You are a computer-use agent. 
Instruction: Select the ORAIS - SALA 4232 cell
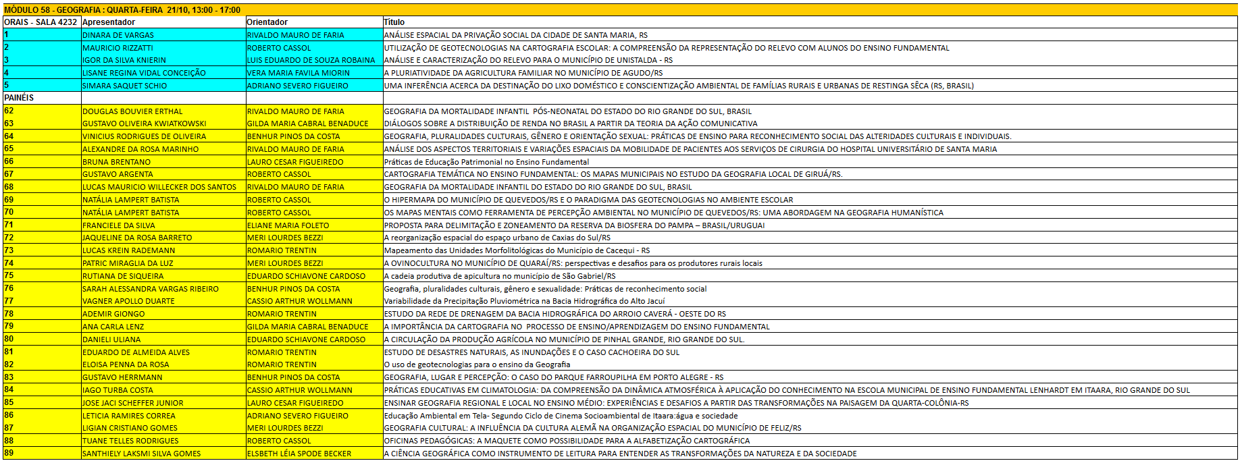tap(41, 22)
